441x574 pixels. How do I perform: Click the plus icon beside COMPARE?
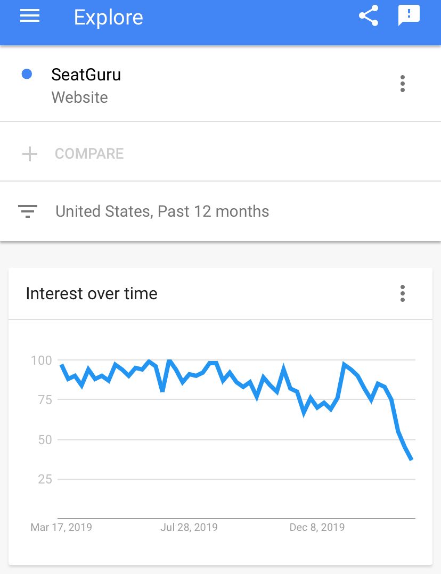[30, 154]
